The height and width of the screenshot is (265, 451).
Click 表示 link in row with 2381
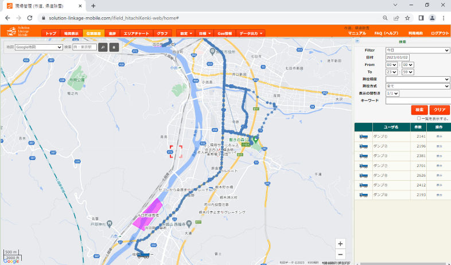click(x=439, y=156)
